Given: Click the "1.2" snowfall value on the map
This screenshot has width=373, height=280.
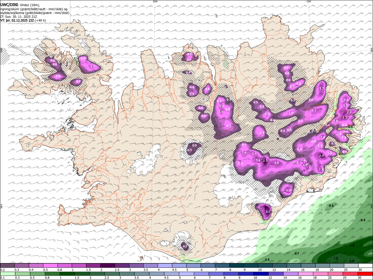Looking at the screenshot, I should pos(221,106).
